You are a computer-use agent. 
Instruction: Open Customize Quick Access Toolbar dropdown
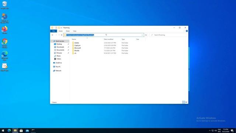coord(61,28)
